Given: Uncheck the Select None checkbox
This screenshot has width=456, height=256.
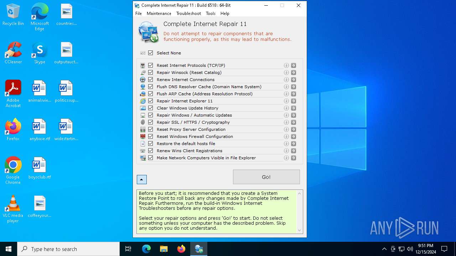Looking at the screenshot, I should coord(151,53).
